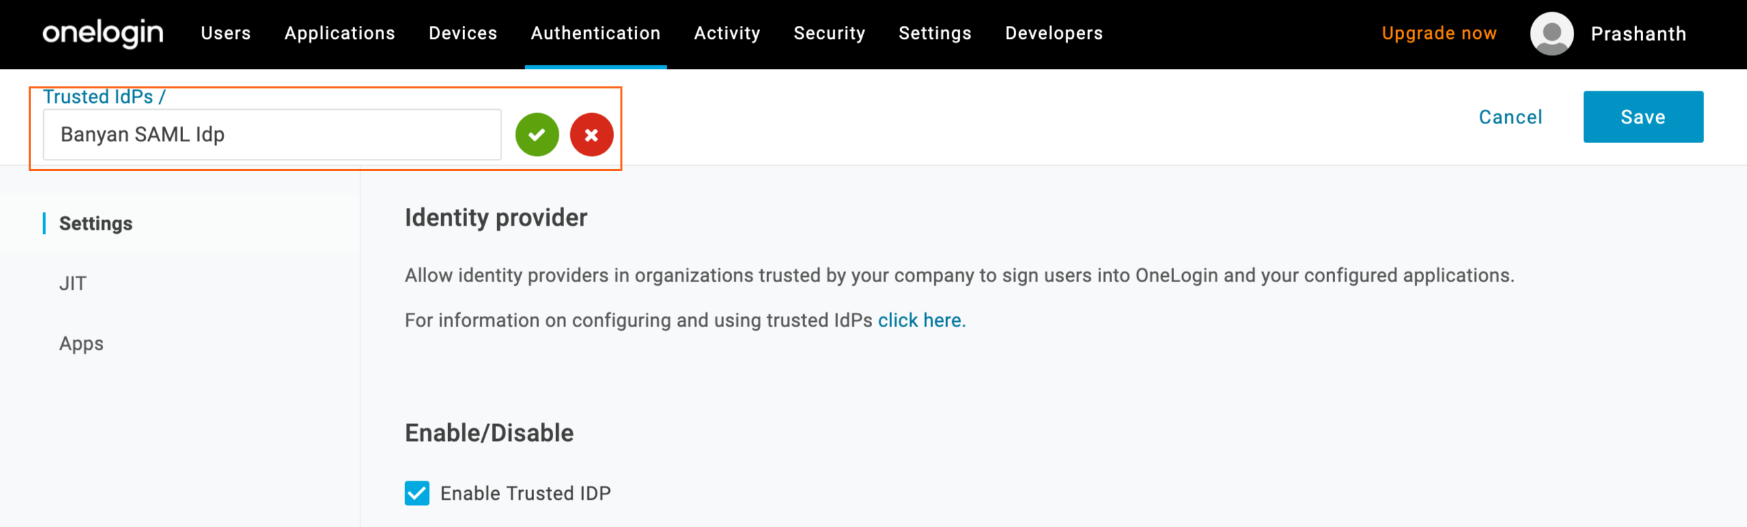Viewport: 1747px width, 527px height.
Task: Open the Developers menu
Action: 1054,33
